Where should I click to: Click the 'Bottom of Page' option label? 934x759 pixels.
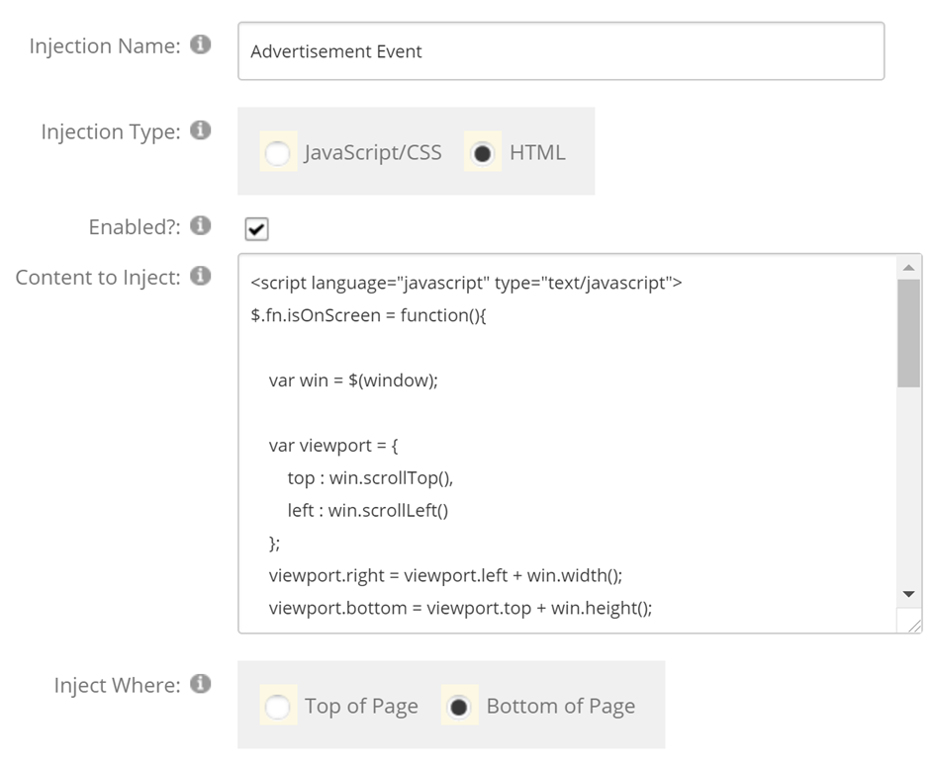coord(561,707)
